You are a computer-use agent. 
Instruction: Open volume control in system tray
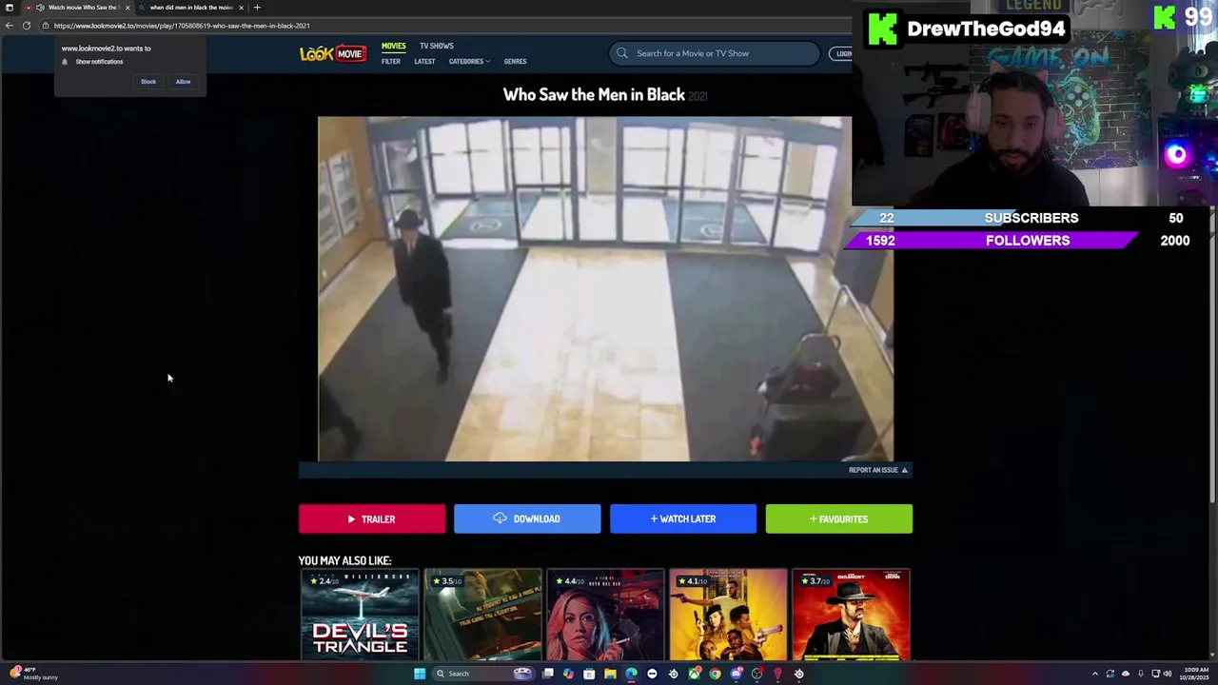(1168, 674)
